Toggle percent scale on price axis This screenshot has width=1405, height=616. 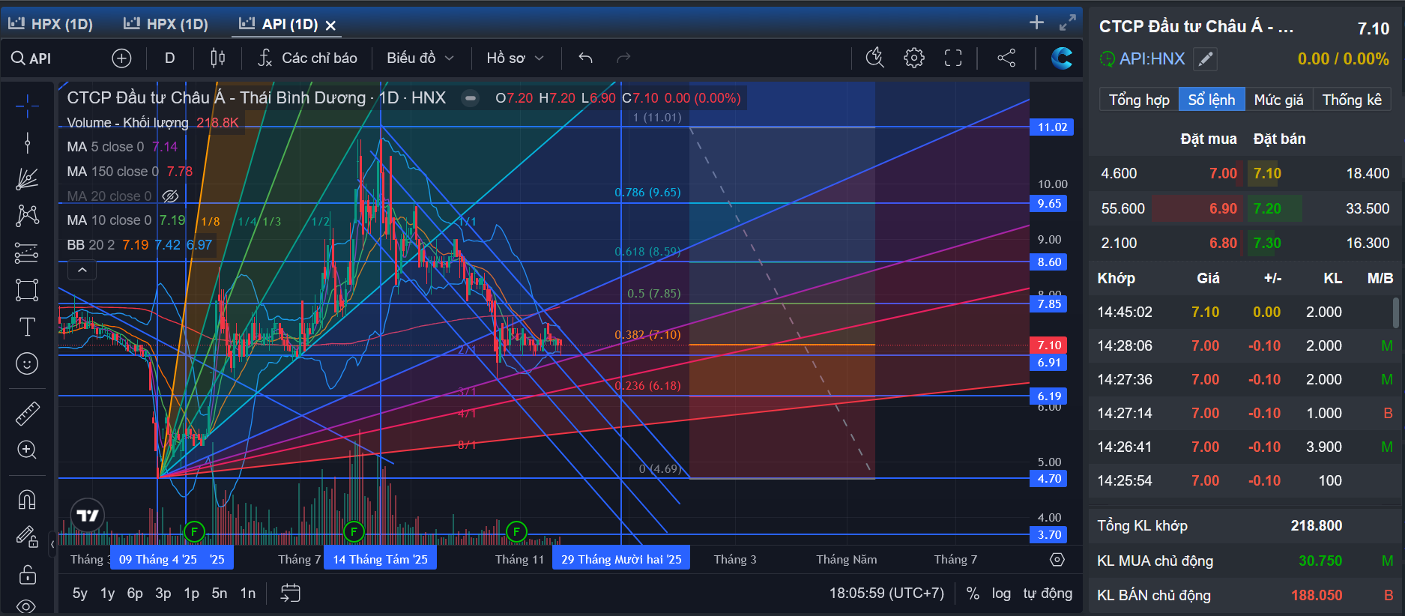click(x=973, y=594)
